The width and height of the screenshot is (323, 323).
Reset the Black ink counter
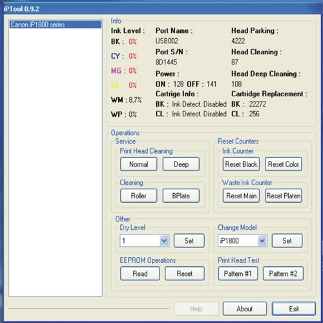click(241, 164)
